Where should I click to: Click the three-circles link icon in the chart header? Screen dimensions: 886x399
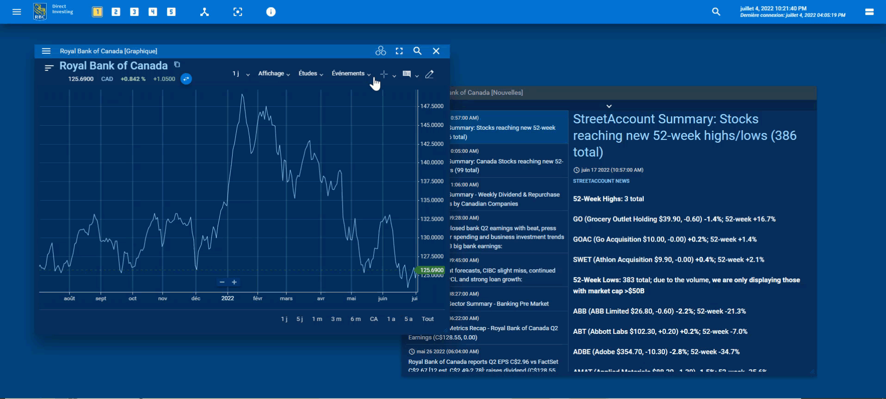pyautogui.click(x=381, y=51)
